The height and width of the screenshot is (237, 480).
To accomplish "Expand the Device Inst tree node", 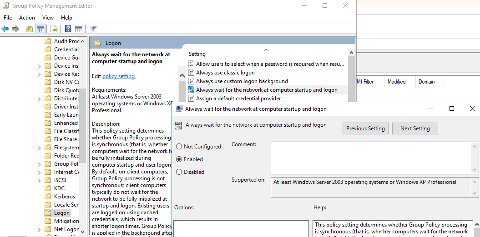I will click(39, 66).
